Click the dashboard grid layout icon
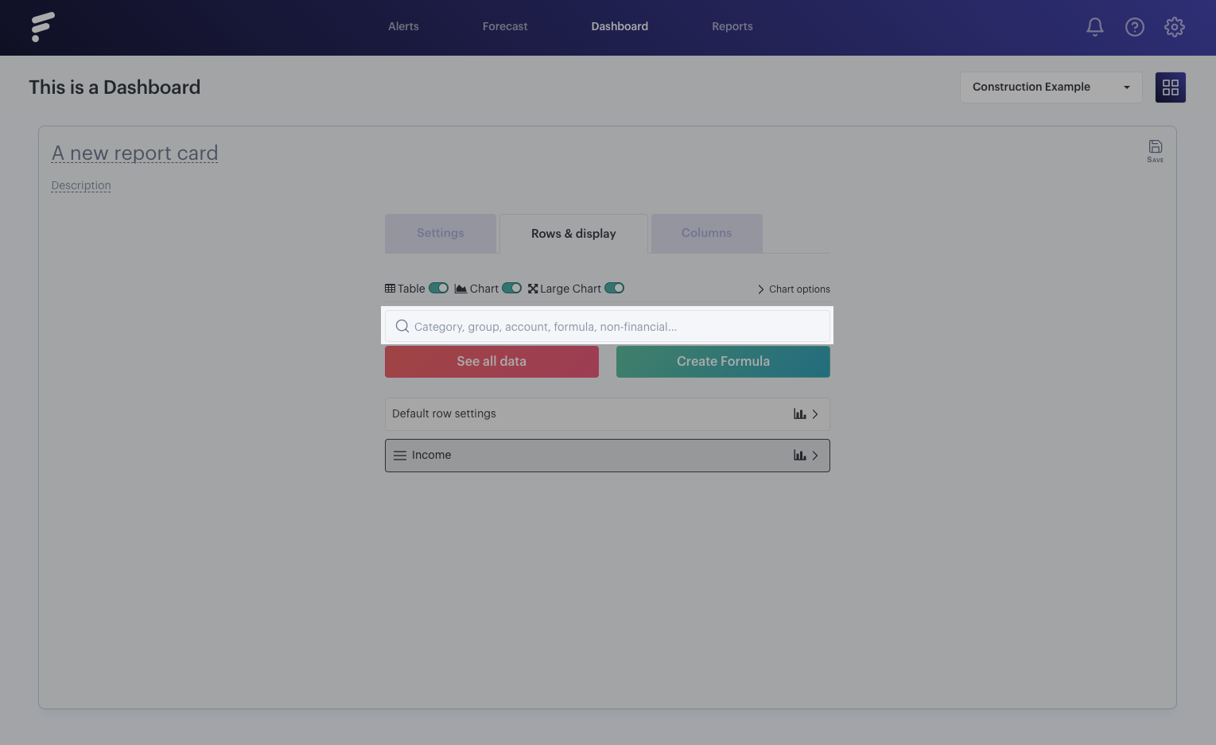 click(1171, 87)
